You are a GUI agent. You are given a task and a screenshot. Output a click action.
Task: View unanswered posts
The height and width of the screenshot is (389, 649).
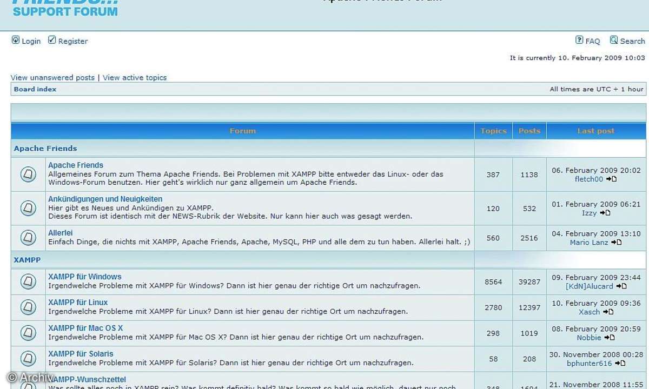[52, 78]
